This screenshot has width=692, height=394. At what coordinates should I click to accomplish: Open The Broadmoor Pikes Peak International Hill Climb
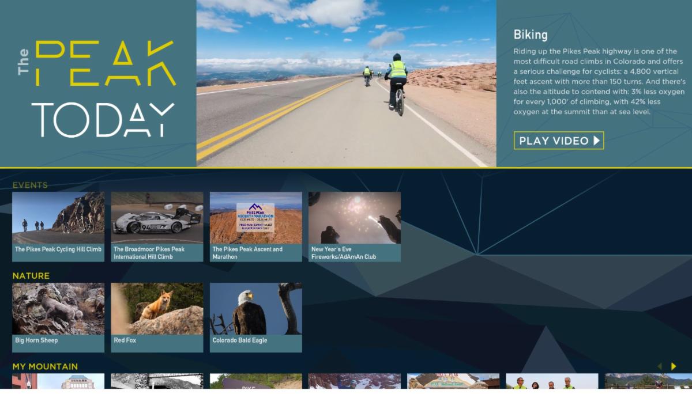pos(157,227)
